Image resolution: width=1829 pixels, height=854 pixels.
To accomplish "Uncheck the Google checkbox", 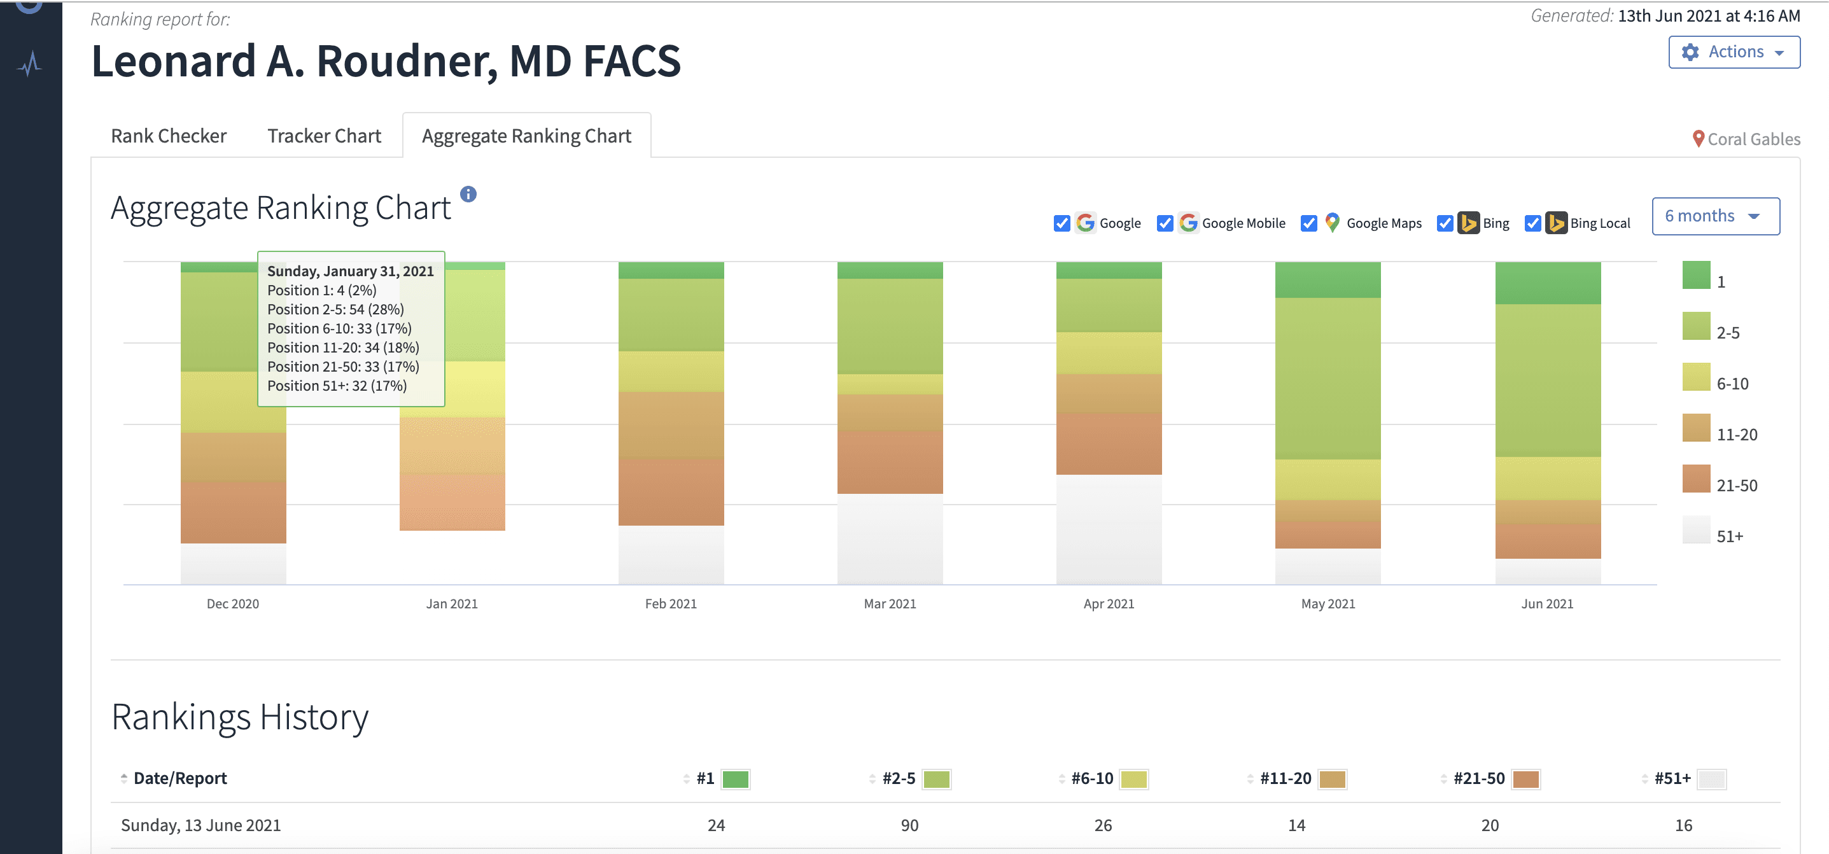I will (x=1062, y=223).
